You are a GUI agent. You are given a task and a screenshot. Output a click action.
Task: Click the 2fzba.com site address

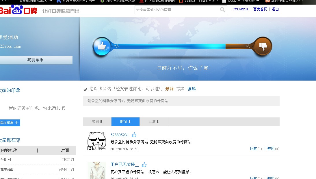pos(10,46)
